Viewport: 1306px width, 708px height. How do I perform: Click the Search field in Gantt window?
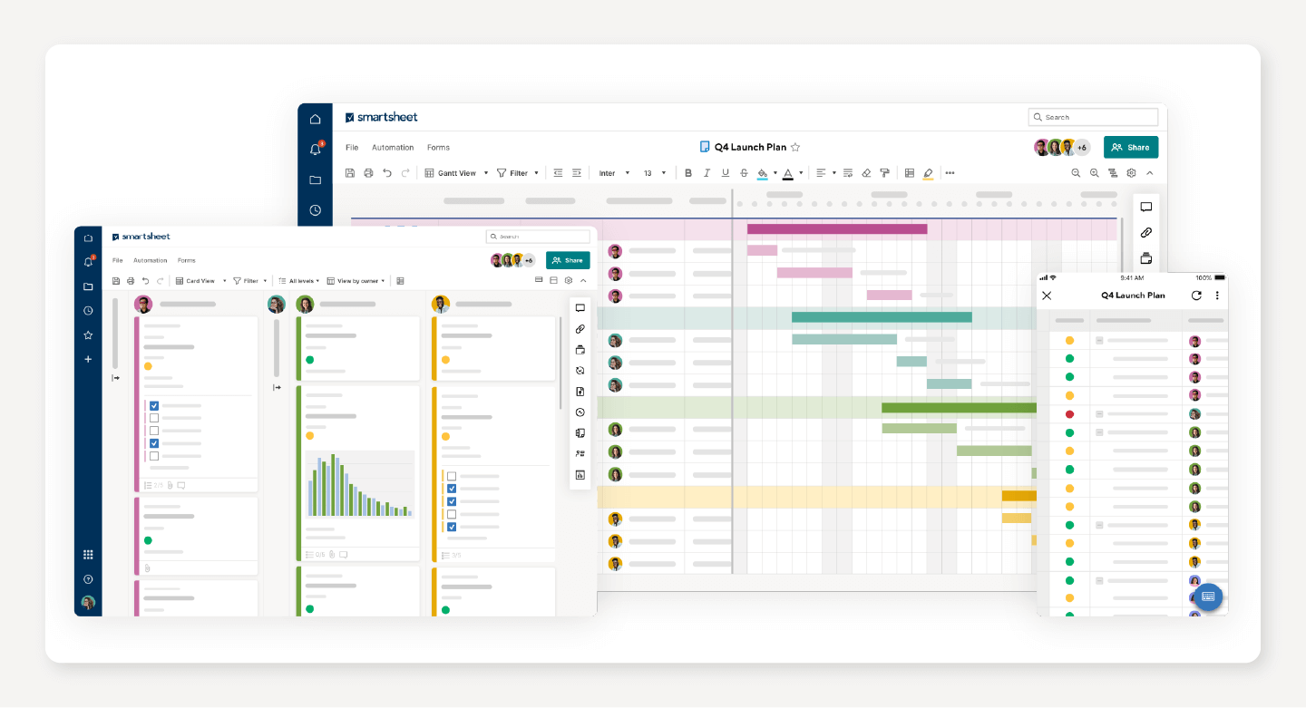pyautogui.click(x=1093, y=117)
